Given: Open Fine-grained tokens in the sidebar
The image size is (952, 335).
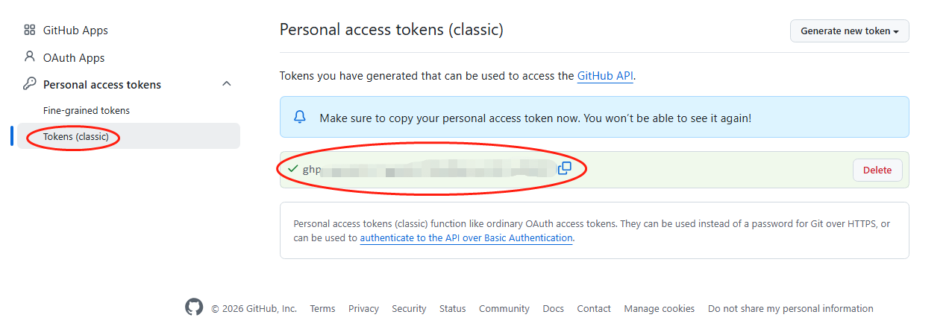Looking at the screenshot, I should (x=87, y=111).
